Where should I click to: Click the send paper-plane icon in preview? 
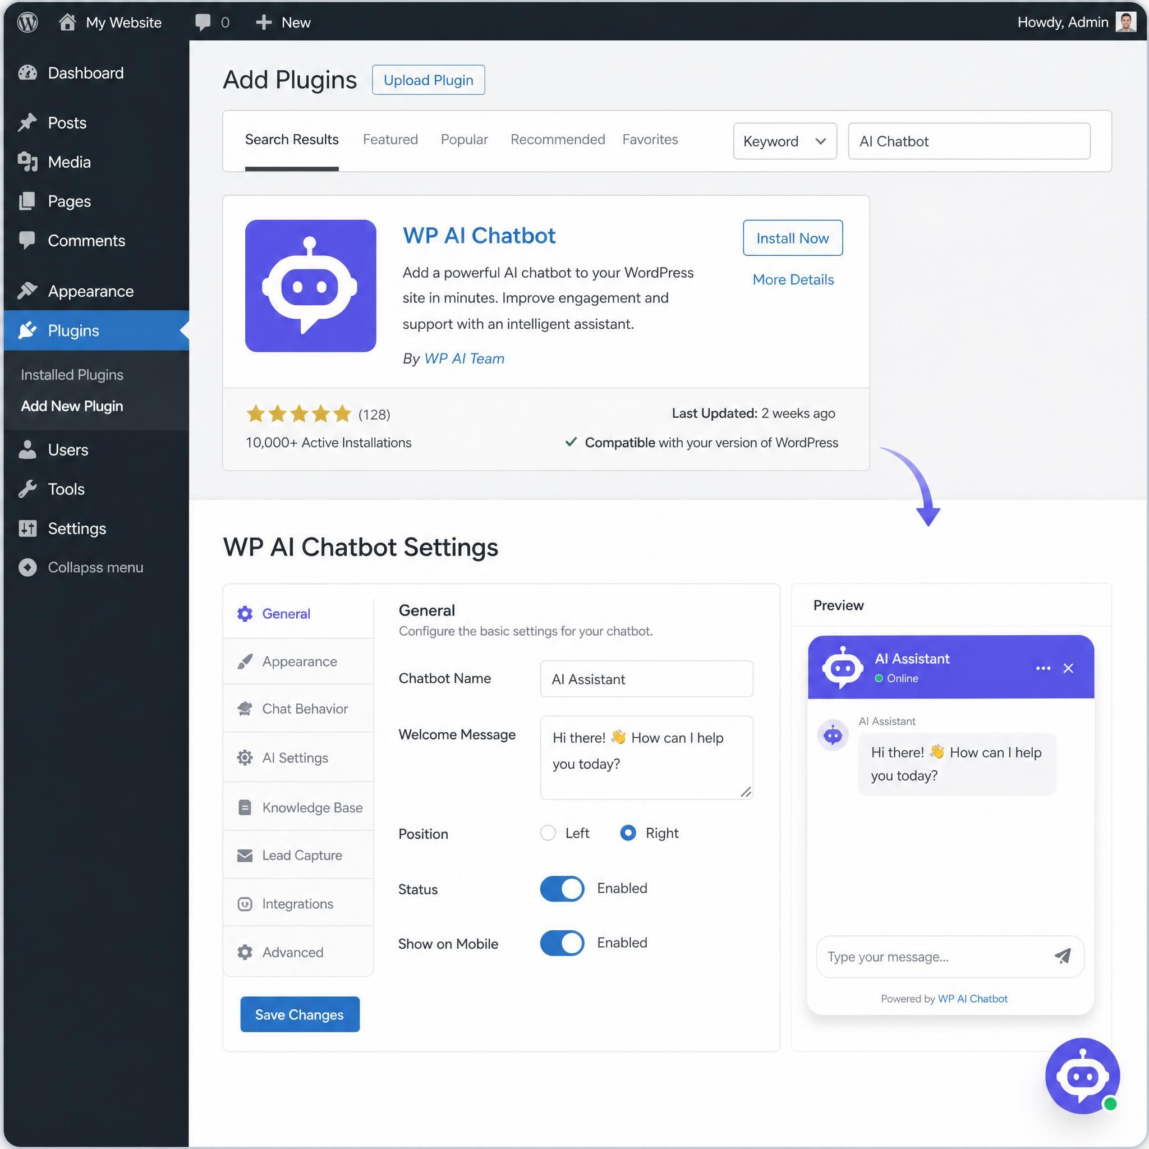1063,955
